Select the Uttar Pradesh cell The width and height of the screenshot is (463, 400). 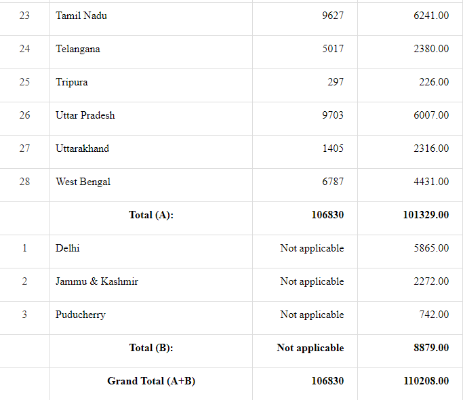pos(85,115)
